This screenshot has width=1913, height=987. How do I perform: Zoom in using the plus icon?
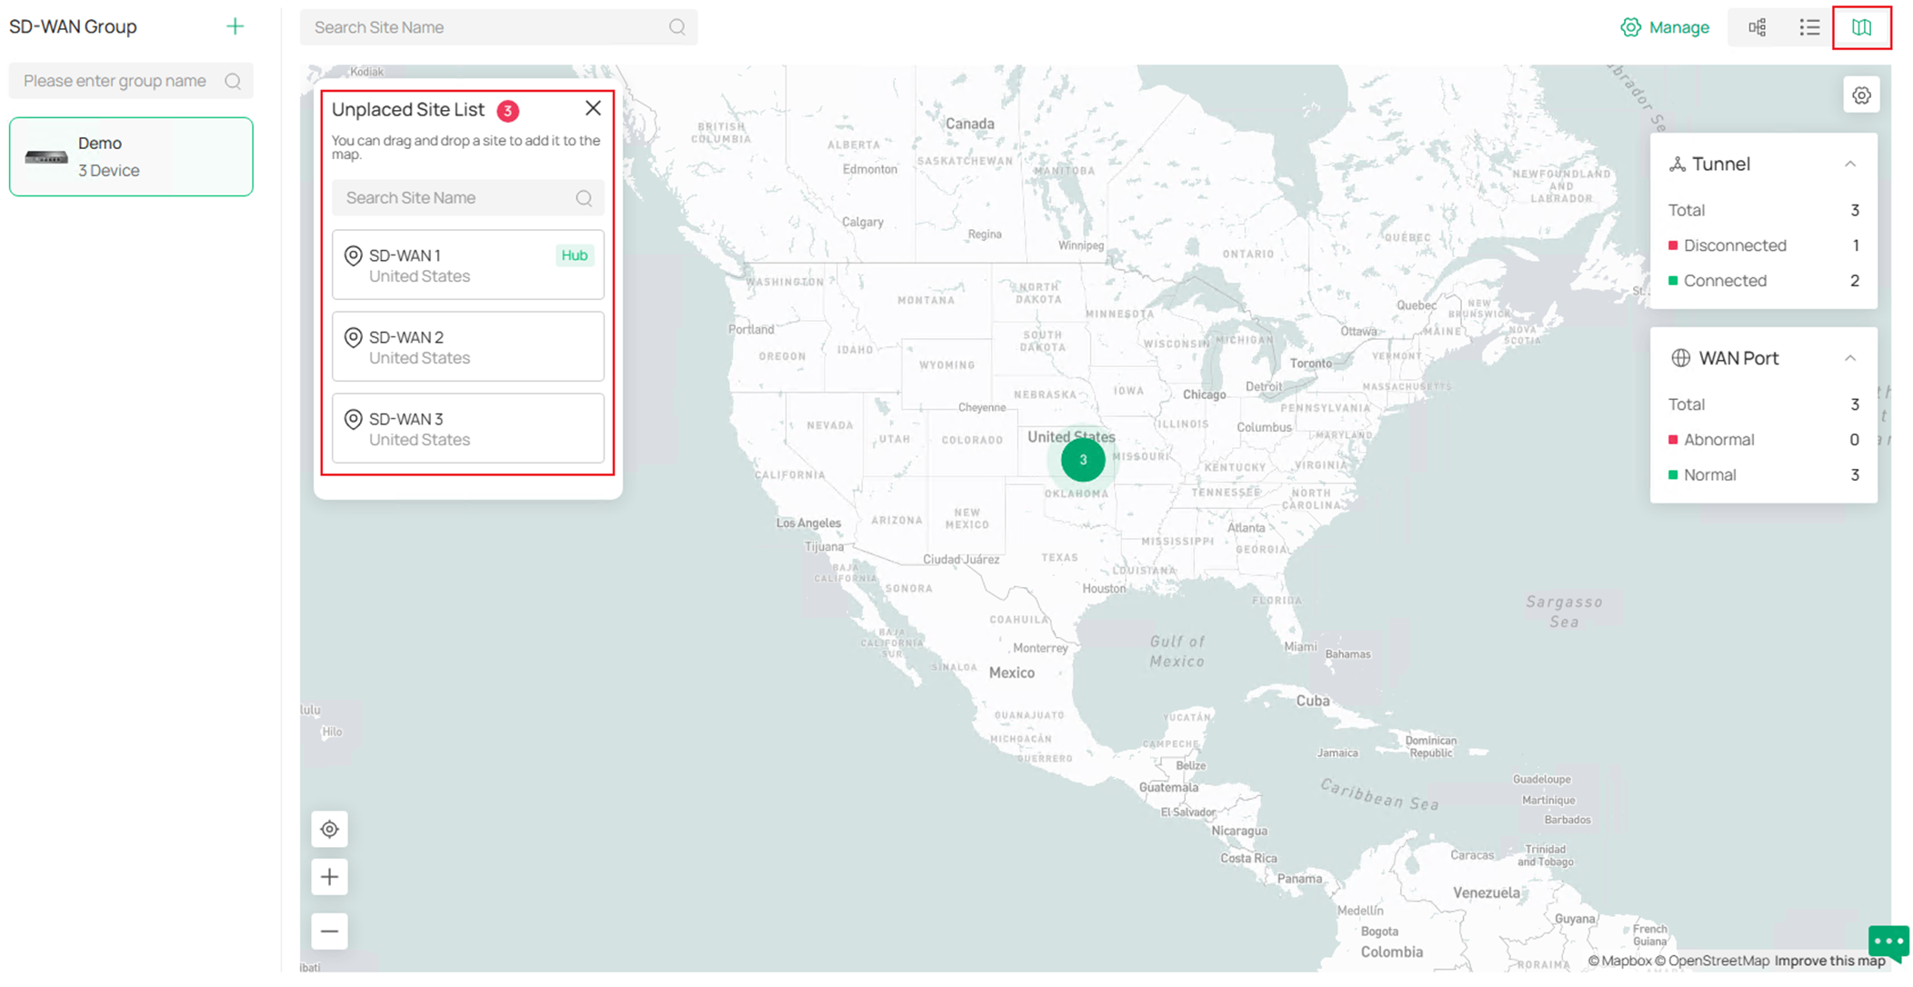coord(329,876)
